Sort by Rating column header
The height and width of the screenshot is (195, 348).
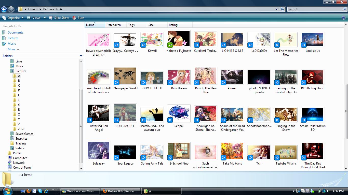tap(180, 25)
